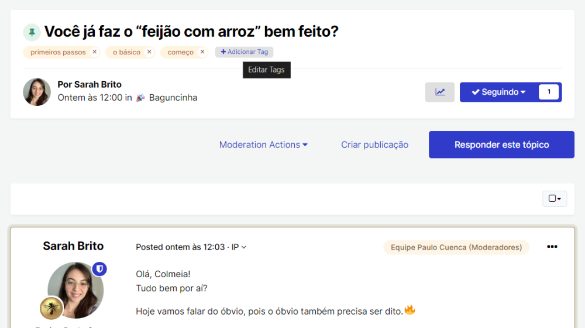585x328 pixels.
Task: Click the Equipe Paulo Cuenca moderators badge
Action: tap(456, 247)
